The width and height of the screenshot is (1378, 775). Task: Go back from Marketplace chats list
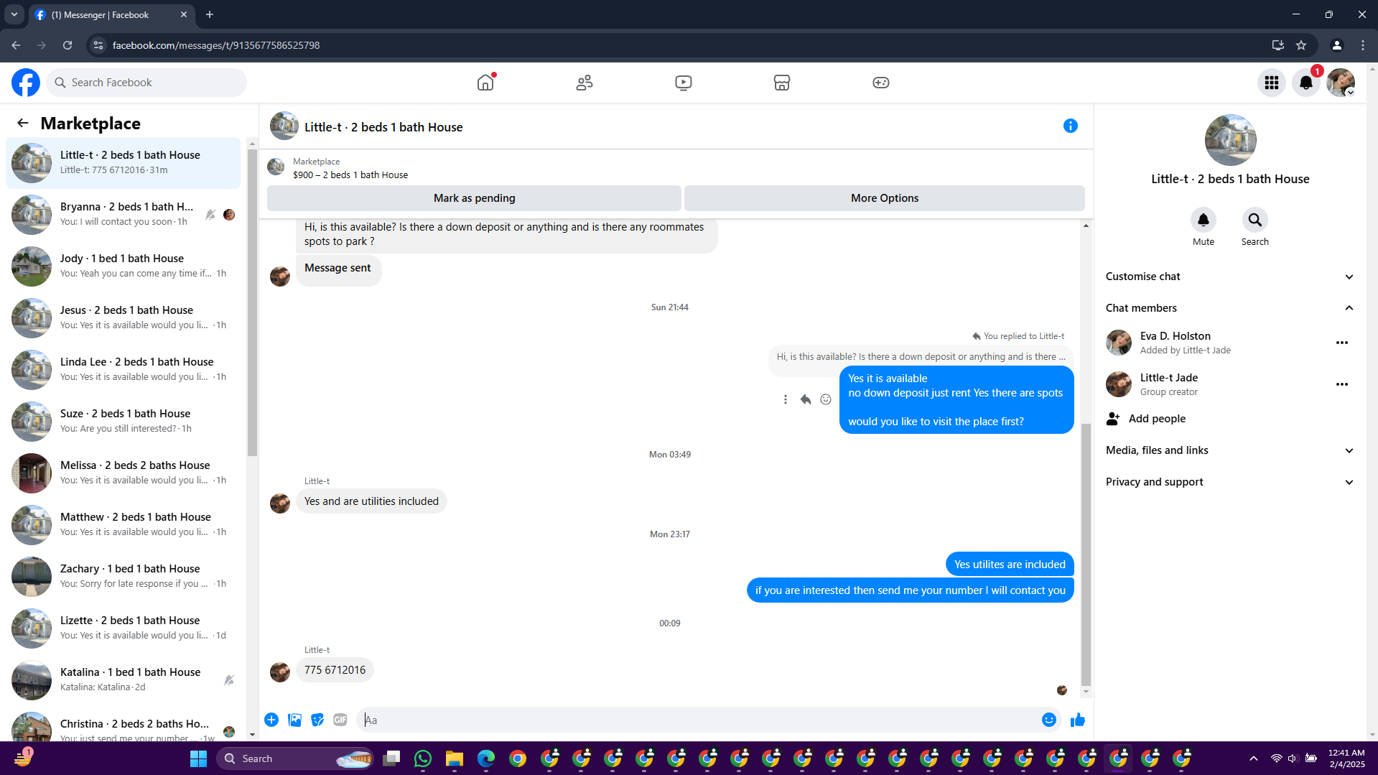[x=23, y=123]
